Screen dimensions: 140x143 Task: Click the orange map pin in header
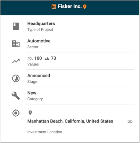(85, 7)
